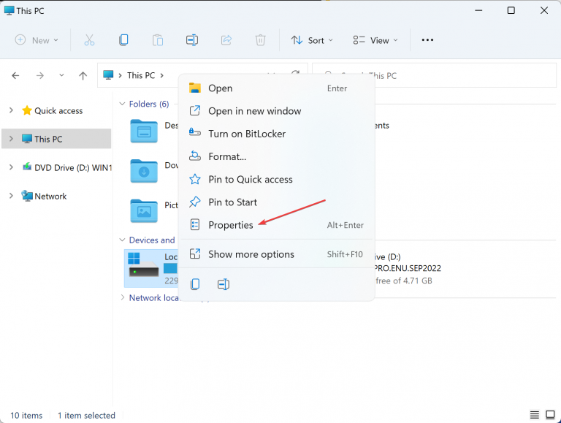Open recent locations chevron dropdown
This screenshot has height=423, width=561.
coord(61,75)
